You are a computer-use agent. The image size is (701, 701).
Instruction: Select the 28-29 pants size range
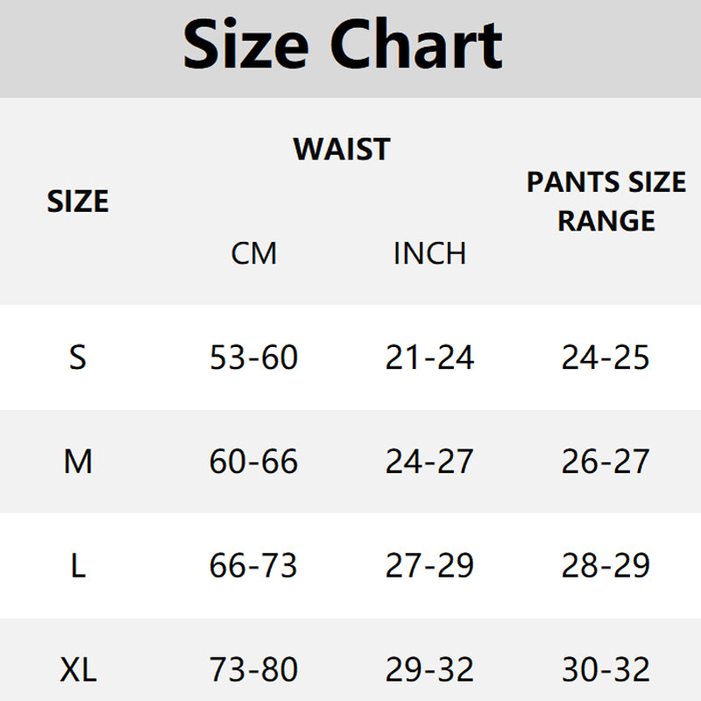[x=605, y=566]
